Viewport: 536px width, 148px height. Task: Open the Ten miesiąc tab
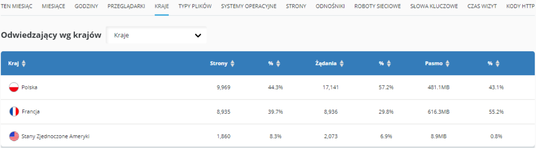pyautogui.click(x=17, y=7)
